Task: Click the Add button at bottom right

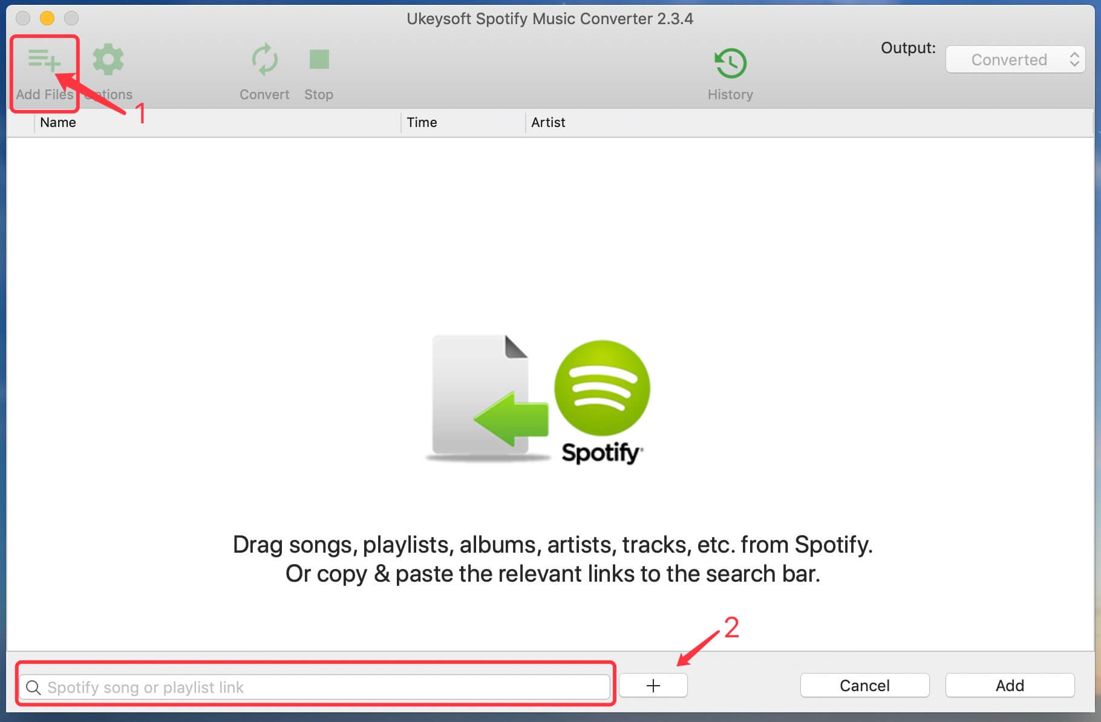Action: click(1010, 686)
